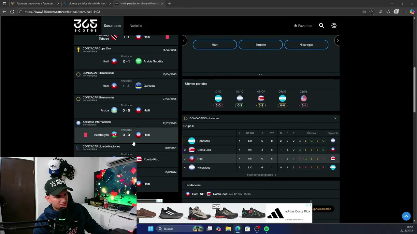This screenshot has height=234, width=417.
Task: Click the Aruba flag icon
Action: (x=114, y=110)
